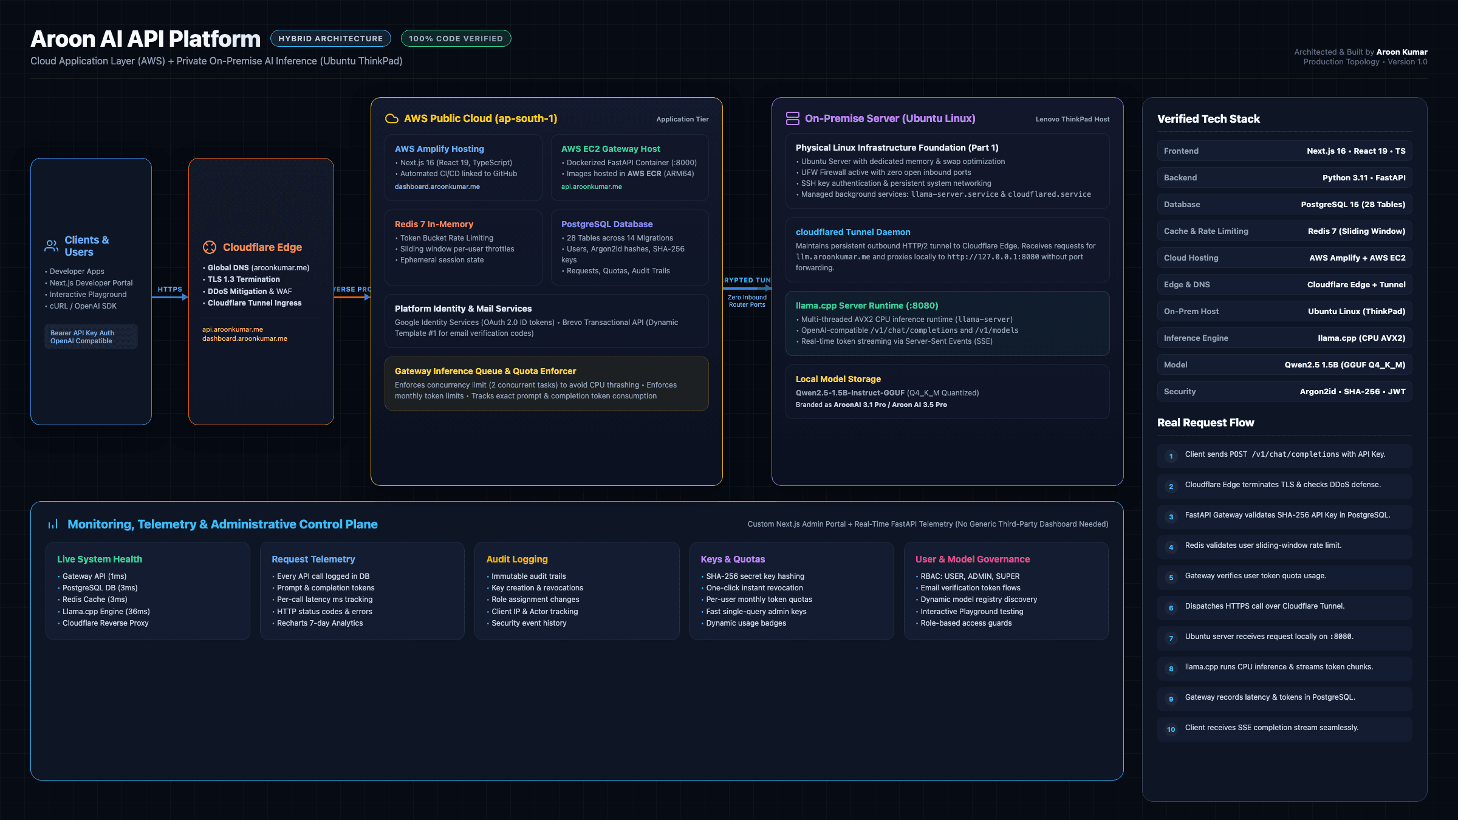Viewport: 1458px width, 820px height.
Task: Click the Llama.cpp Engine (36ms) health entry
Action: (106, 611)
